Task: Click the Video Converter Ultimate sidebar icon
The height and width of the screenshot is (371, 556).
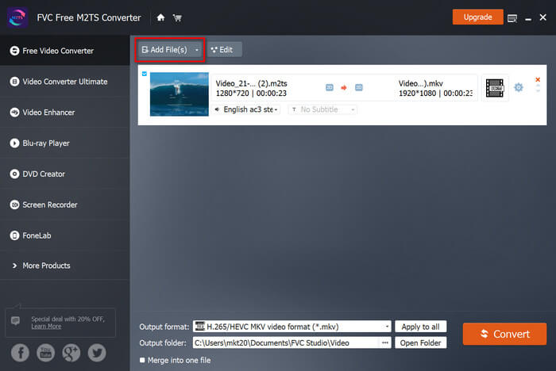Action: 14,82
